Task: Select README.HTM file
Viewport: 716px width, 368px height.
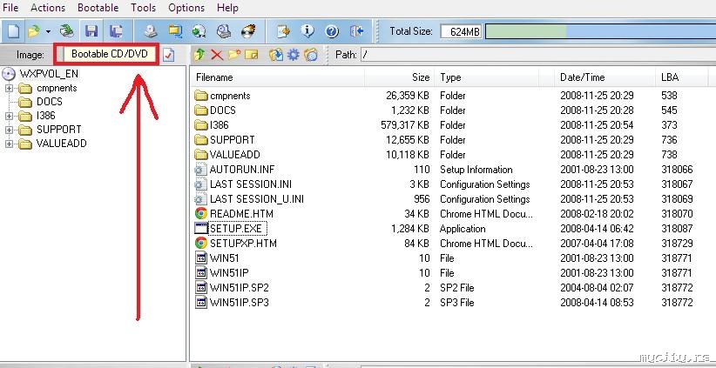Action: (241, 214)
